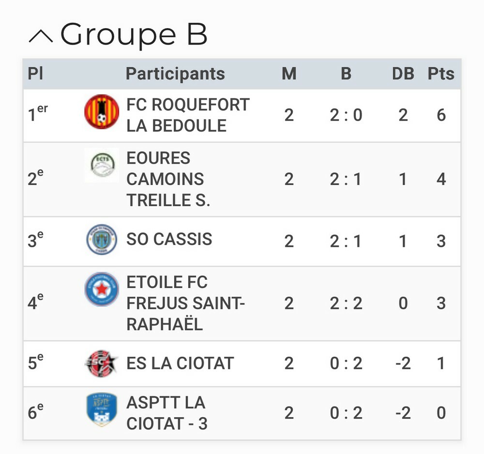Click the Pl column header
484x454 pixels.
click(x=35, y=74)
